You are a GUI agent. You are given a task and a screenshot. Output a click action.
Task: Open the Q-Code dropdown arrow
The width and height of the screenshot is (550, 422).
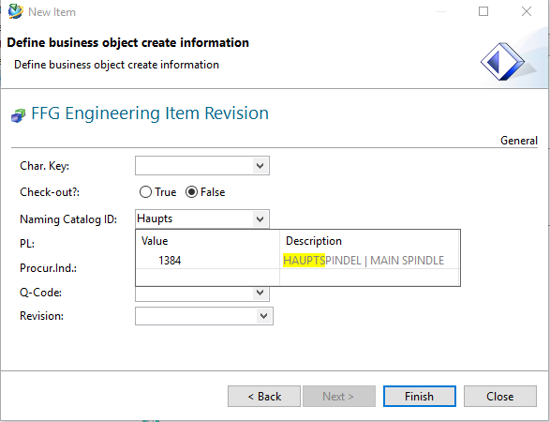tap(260, 293)
